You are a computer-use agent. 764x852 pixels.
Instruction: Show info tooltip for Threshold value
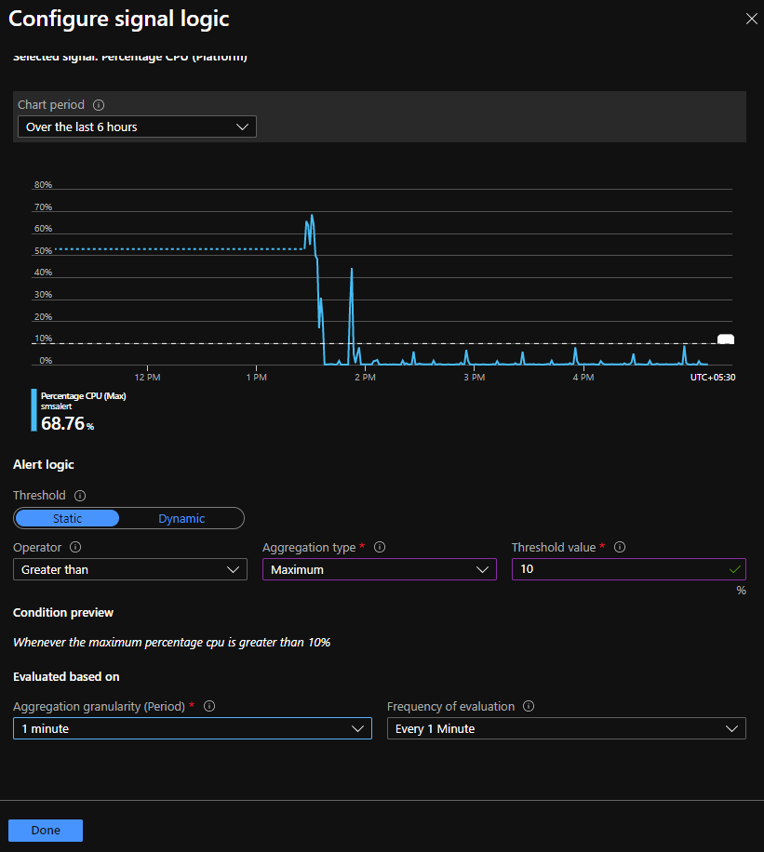(620, 547)
